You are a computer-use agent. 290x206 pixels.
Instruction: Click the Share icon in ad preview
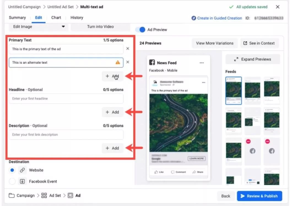[194, 172]
